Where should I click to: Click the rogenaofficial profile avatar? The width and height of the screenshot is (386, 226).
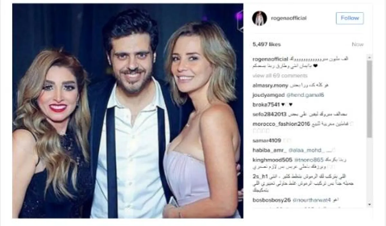[259, 18]
